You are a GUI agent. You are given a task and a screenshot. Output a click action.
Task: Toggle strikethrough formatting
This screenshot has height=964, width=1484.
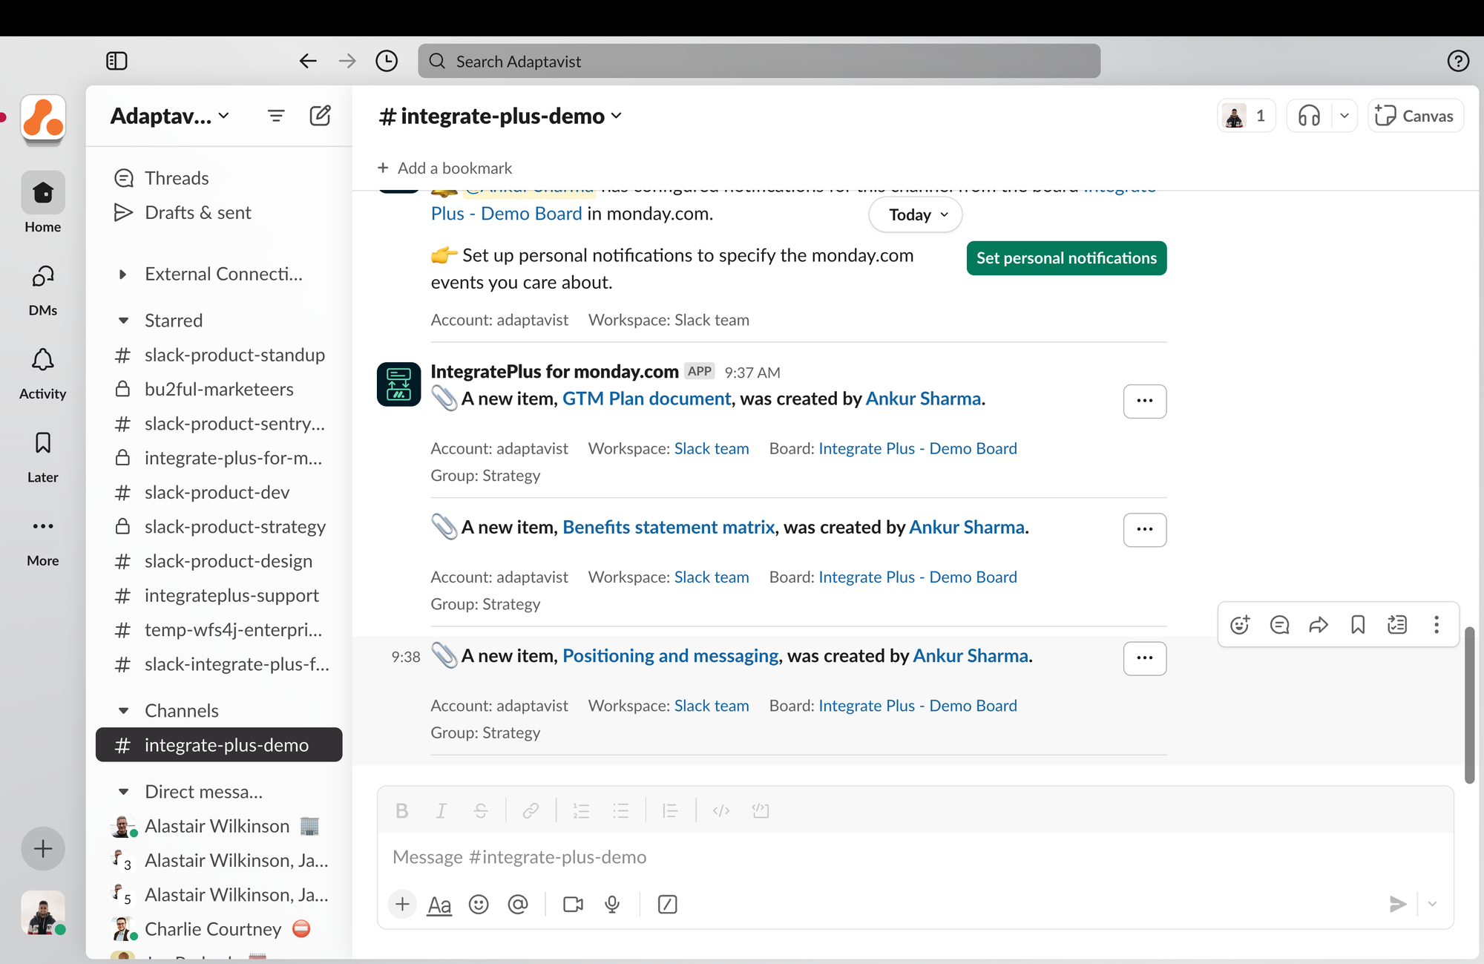(481, 811)
